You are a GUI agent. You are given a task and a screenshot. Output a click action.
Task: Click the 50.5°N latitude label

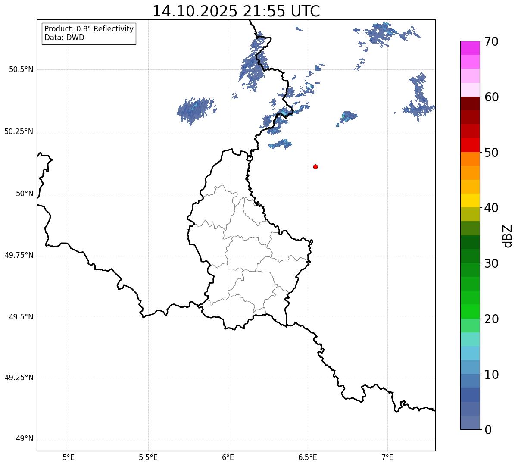click(x=21, y=70)
